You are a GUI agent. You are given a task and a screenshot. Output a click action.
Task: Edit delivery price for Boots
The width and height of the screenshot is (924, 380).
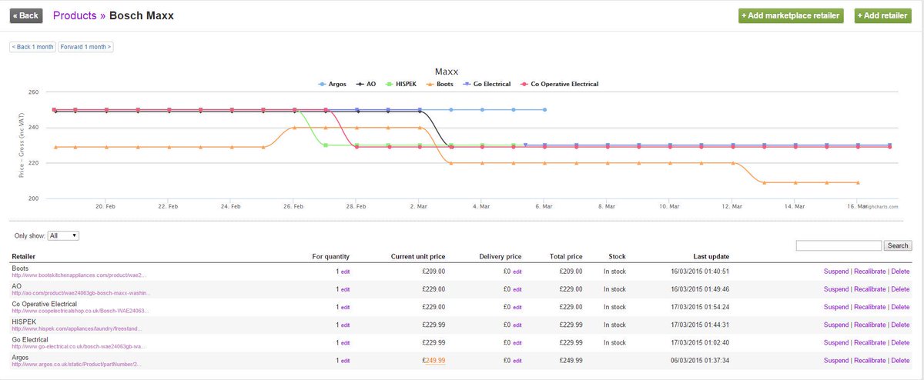pyautogui.click(x=517, y=272)
